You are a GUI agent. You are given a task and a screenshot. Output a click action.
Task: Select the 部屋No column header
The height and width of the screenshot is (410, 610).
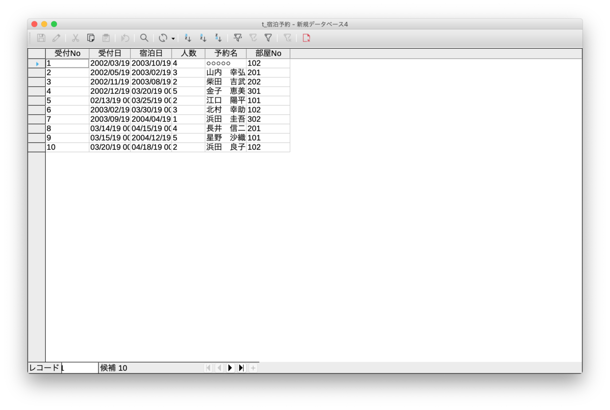coord(268,53)
